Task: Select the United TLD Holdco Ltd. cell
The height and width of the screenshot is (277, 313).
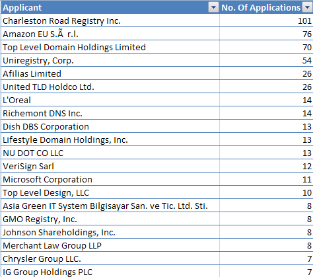Action: (110, 87)
